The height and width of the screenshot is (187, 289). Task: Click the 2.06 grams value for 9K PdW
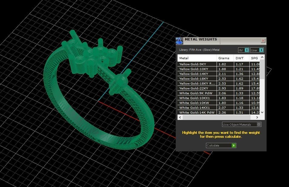pos(222,93)
